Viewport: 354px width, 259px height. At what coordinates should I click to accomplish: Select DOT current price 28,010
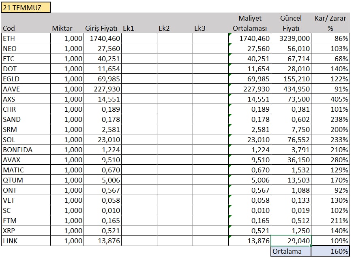[291, 69]
